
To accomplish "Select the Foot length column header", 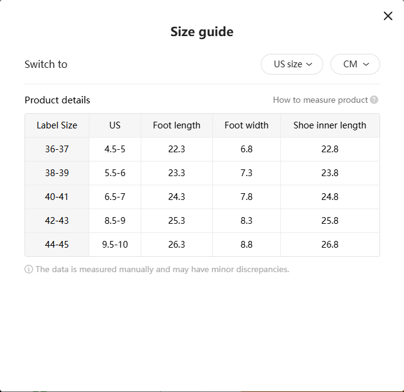I will pos(177,125).
